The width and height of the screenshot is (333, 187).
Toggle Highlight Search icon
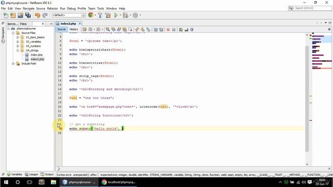(x=124, y=30)
